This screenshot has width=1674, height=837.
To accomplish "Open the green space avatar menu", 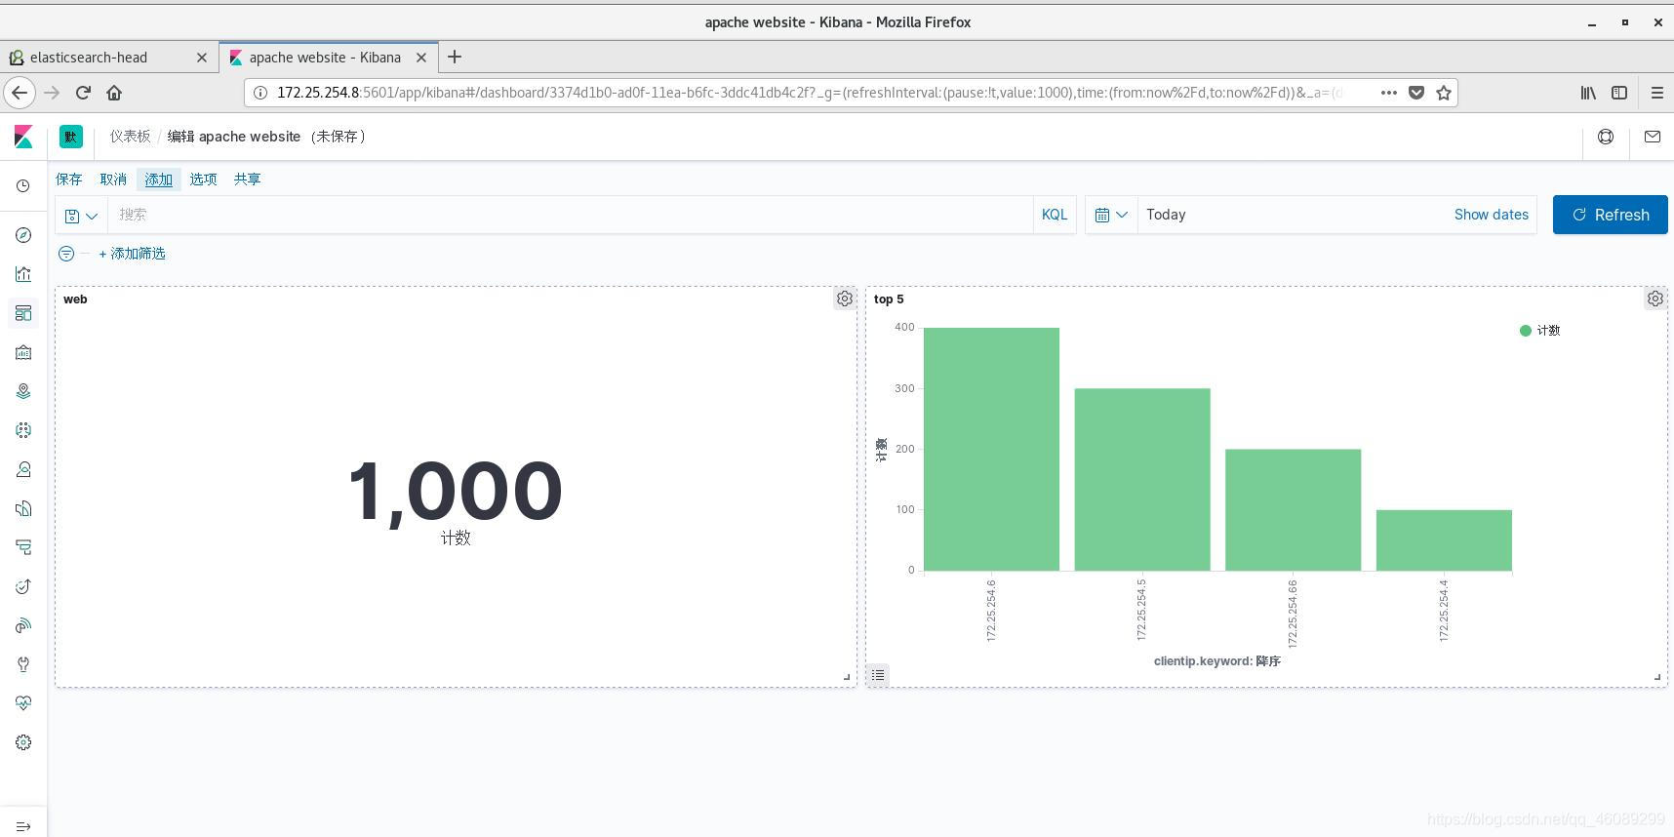I will (71, 137).
